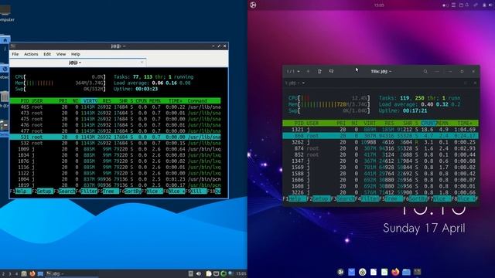This screenshot has width=495, height=278.
Task: Open the View menu in the left terminal
Action: [x=61, y=54]
